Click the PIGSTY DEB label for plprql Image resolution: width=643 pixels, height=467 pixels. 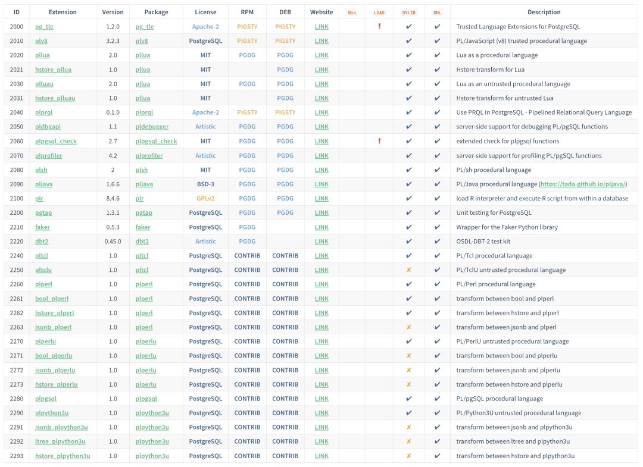point(285,112)
